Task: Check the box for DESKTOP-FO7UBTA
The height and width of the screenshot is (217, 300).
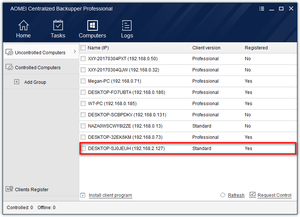Action: coord(83,92)
